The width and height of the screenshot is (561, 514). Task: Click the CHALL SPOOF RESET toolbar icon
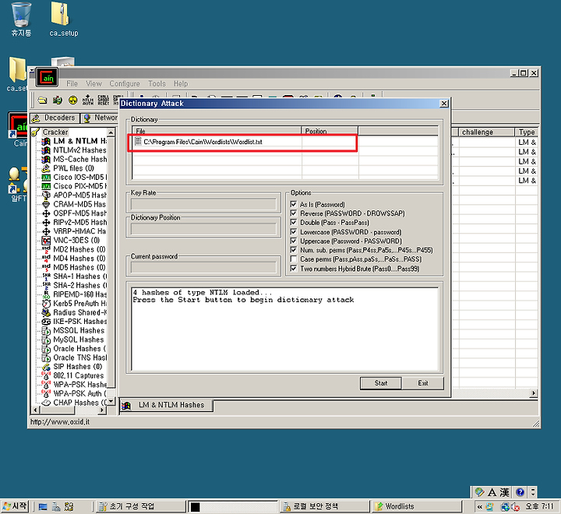pyautogui.click(x=104, y=100)
